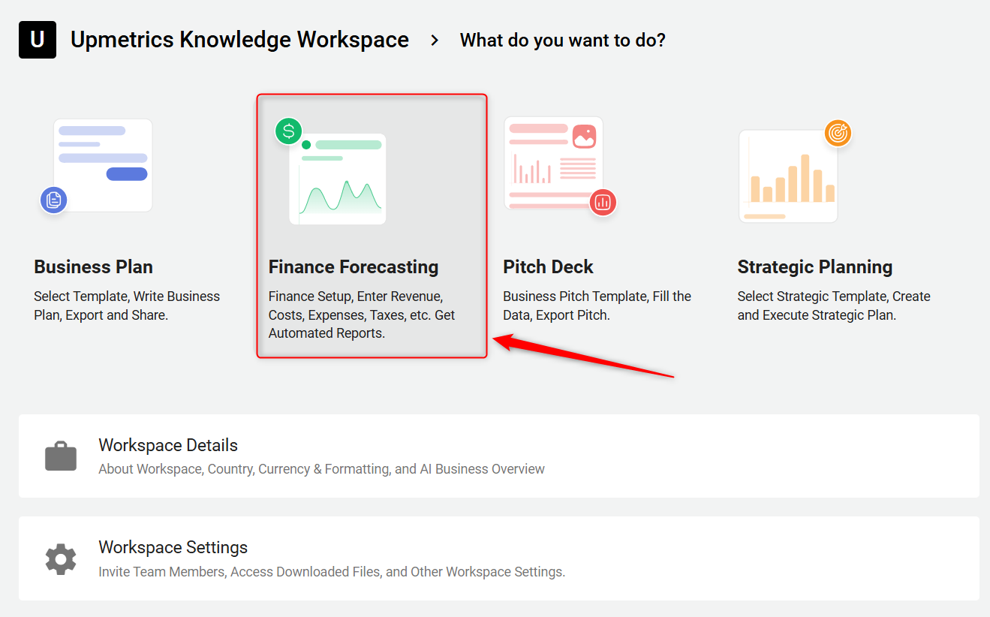990x617 pixels.
Task: Click the blue document badge icon
Action: 53,200
